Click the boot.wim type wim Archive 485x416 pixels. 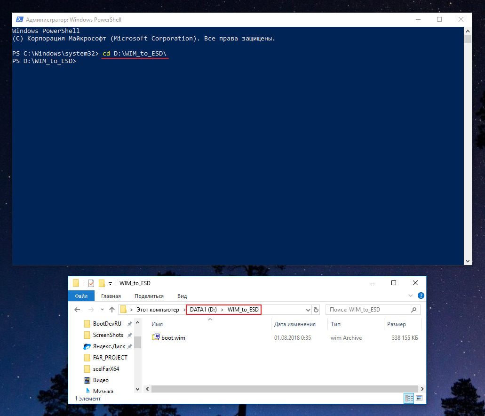pyautogui.click(x=346, y=338)
